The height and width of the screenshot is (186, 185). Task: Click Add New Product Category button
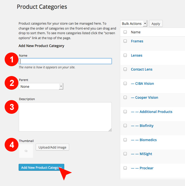click(41, 167)
